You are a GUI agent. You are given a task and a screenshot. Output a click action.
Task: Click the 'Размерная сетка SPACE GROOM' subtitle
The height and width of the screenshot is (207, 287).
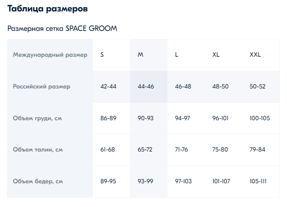62,29
